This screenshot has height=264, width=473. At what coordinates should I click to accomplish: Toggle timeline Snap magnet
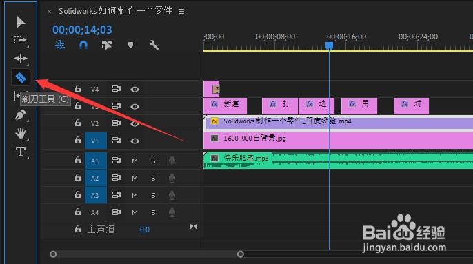83,45
